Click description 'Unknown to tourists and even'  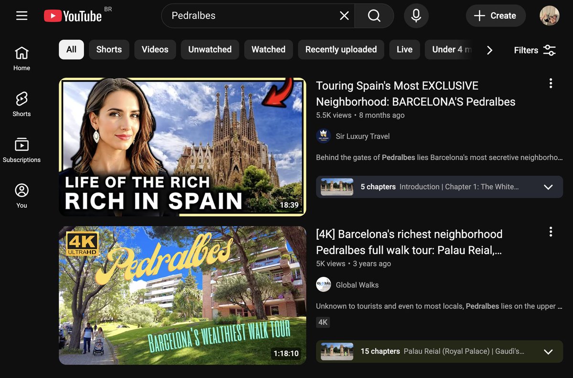[439, 306]
